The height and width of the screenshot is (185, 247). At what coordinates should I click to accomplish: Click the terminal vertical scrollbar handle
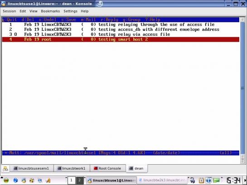[243, 88]
